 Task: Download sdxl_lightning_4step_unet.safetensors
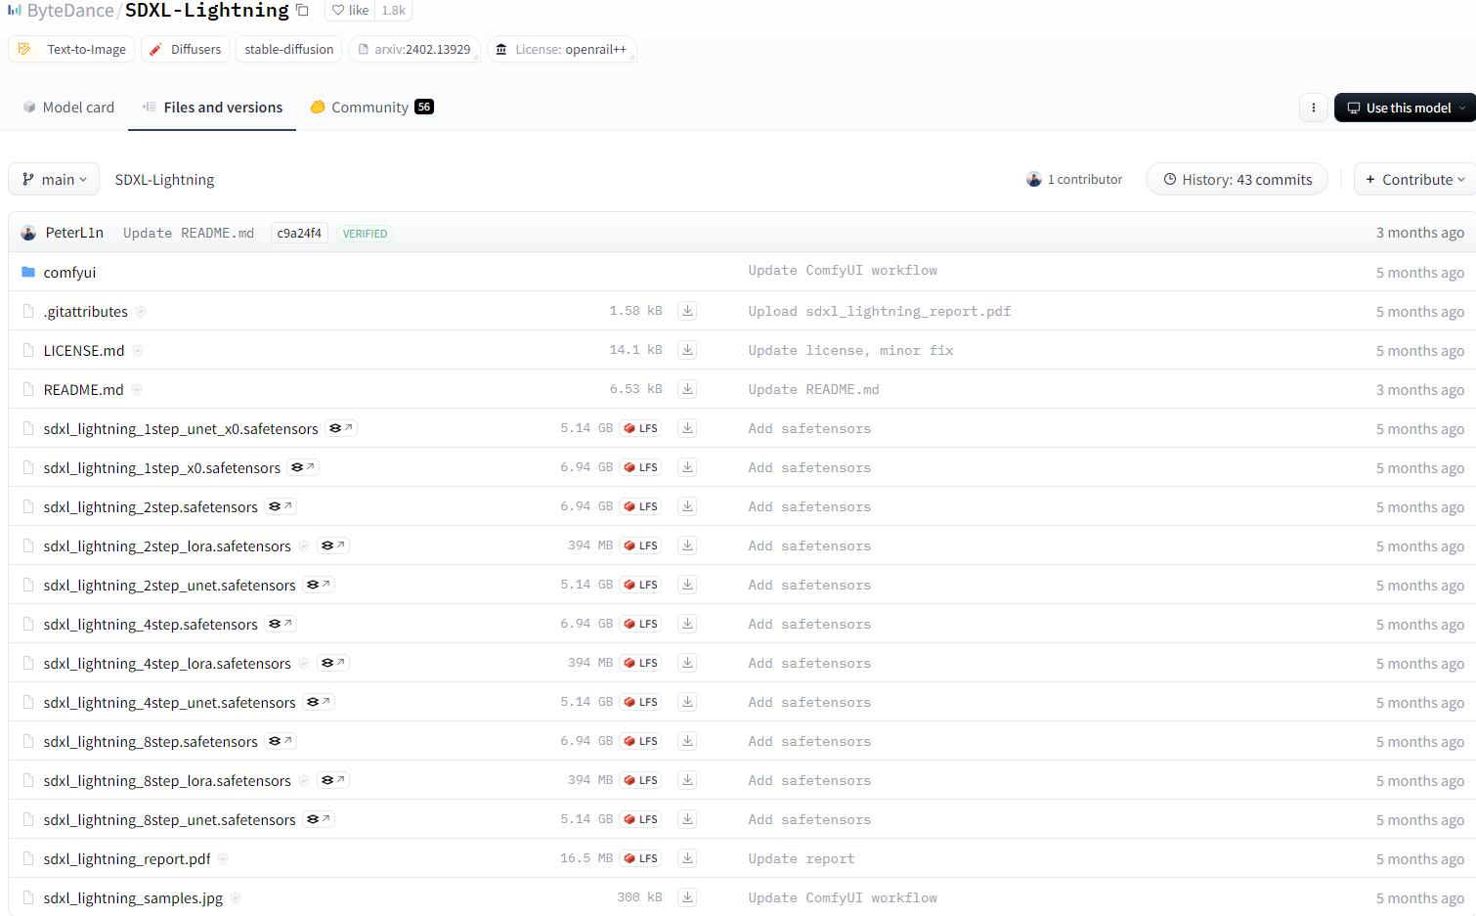[x=687, y=702]
